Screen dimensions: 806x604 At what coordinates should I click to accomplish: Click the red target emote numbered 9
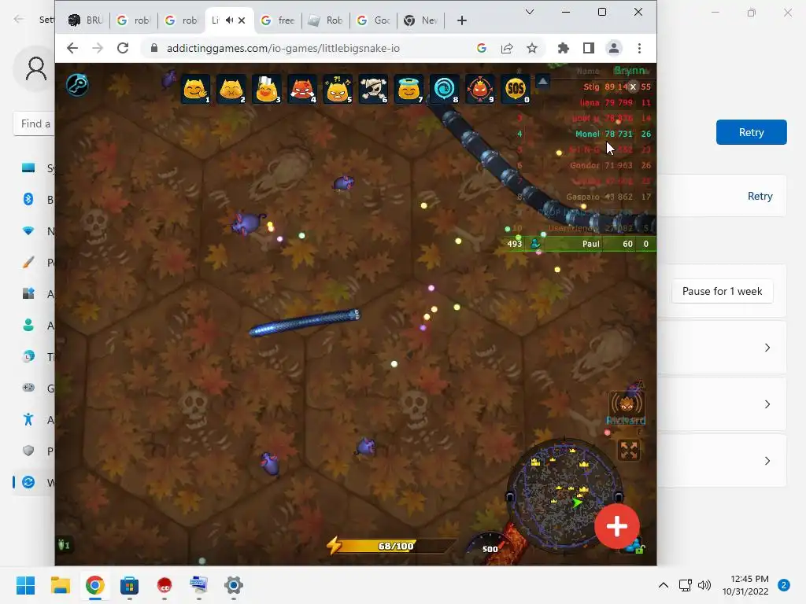click(x=479, y=90)
